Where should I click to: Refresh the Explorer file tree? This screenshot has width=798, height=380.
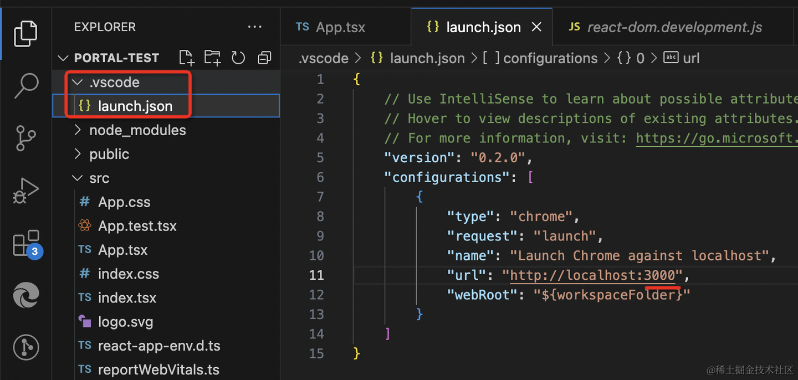238,58
